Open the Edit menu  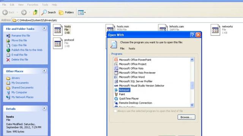pos(12,5)
